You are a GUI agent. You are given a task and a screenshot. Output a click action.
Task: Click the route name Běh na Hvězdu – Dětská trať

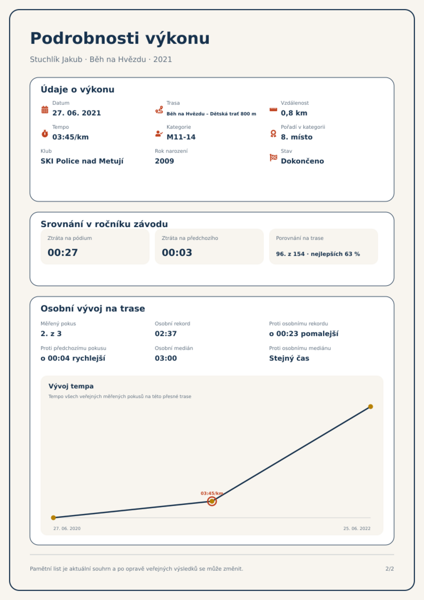click(x=202, y=114)
